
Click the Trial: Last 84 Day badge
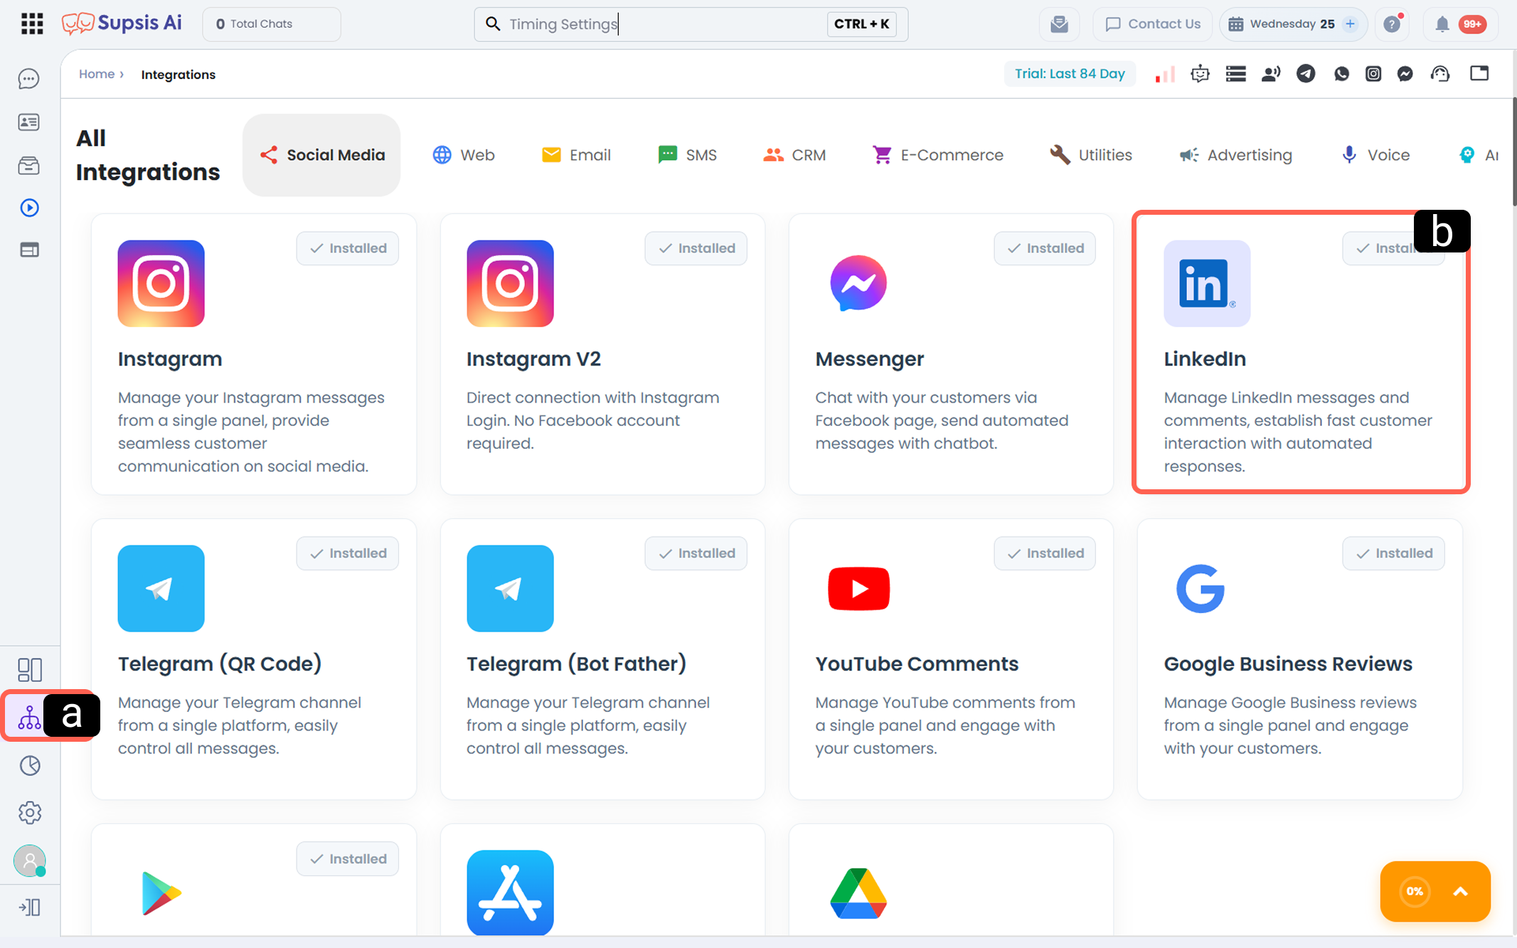click(1070, 74)
